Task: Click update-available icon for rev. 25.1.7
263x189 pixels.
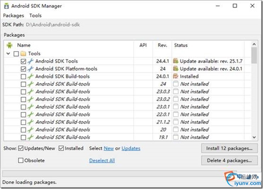Action: coord(176,61)
